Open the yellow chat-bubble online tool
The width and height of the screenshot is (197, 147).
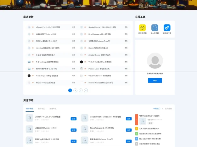(142, 28)
